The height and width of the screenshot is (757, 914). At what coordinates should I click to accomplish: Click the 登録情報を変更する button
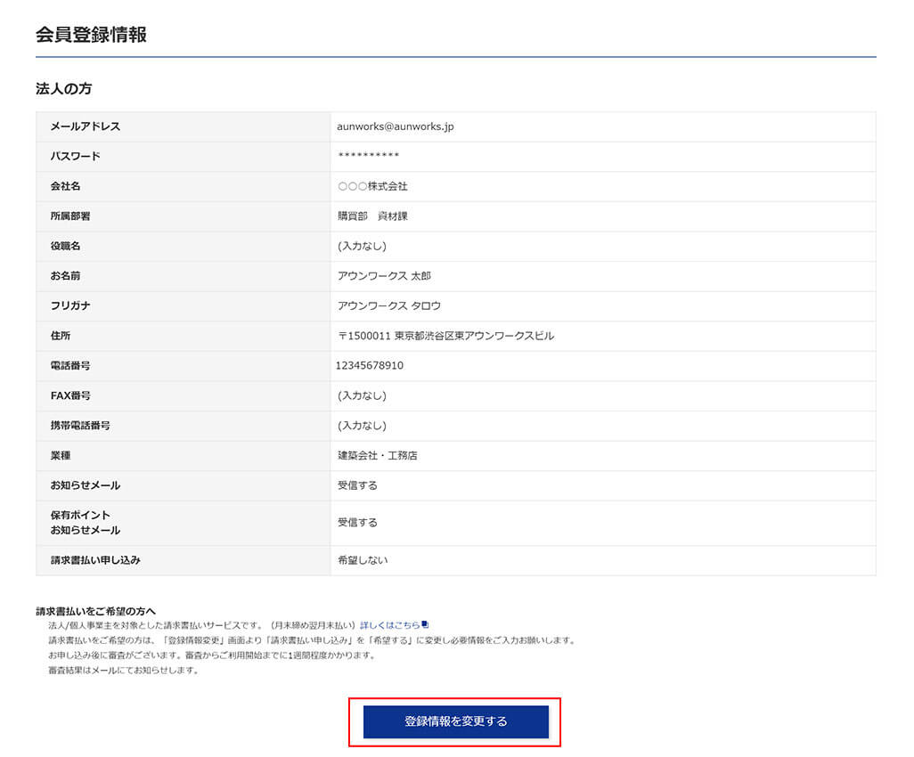point(456,721)
